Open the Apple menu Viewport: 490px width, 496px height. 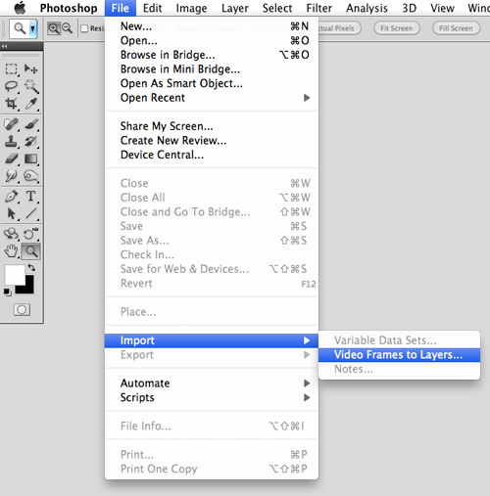click(20, 8)
